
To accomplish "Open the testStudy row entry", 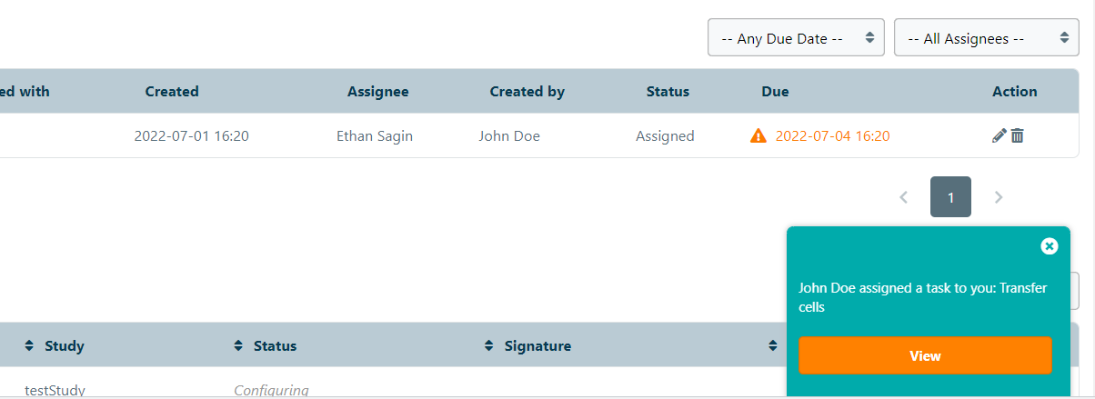I will 55,391.
